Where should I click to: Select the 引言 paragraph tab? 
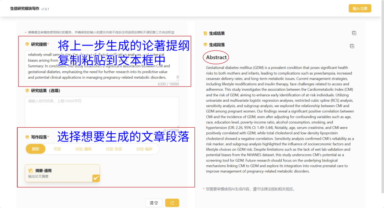pos(57,149)
